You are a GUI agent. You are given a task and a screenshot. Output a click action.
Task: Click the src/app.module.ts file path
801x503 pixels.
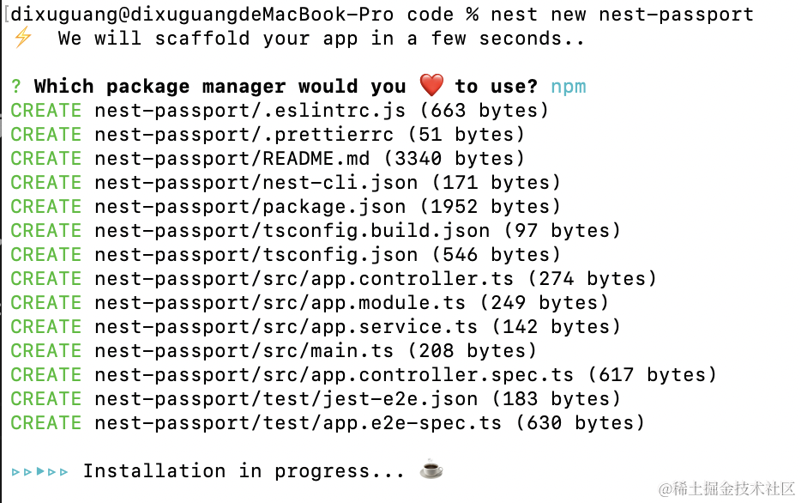pyautogui.click(x=280, y=303)
